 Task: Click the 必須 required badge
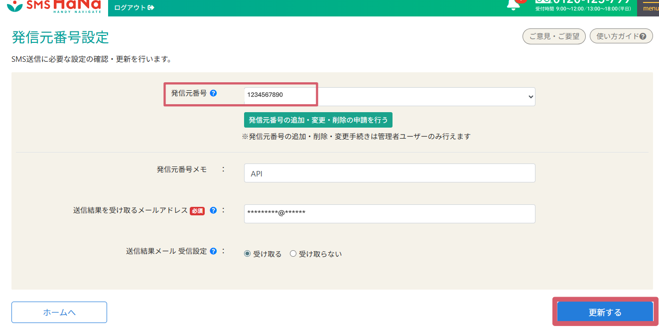click(197, 211)
